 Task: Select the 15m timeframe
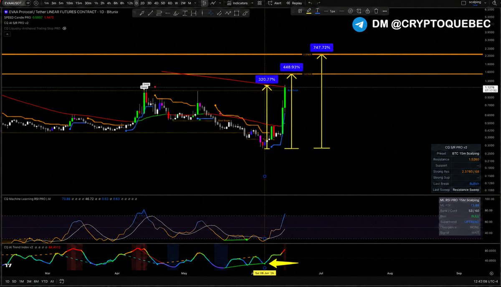point(79,3)
